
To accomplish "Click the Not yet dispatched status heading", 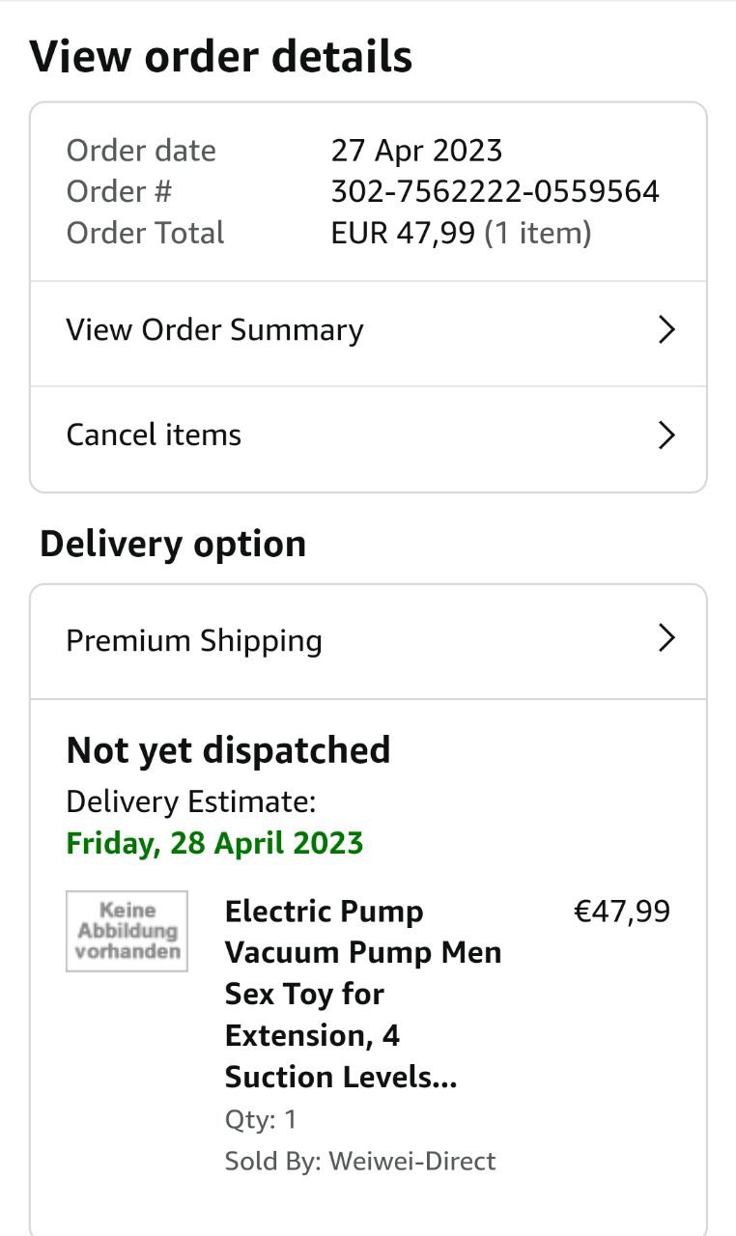I will point(228,750).
